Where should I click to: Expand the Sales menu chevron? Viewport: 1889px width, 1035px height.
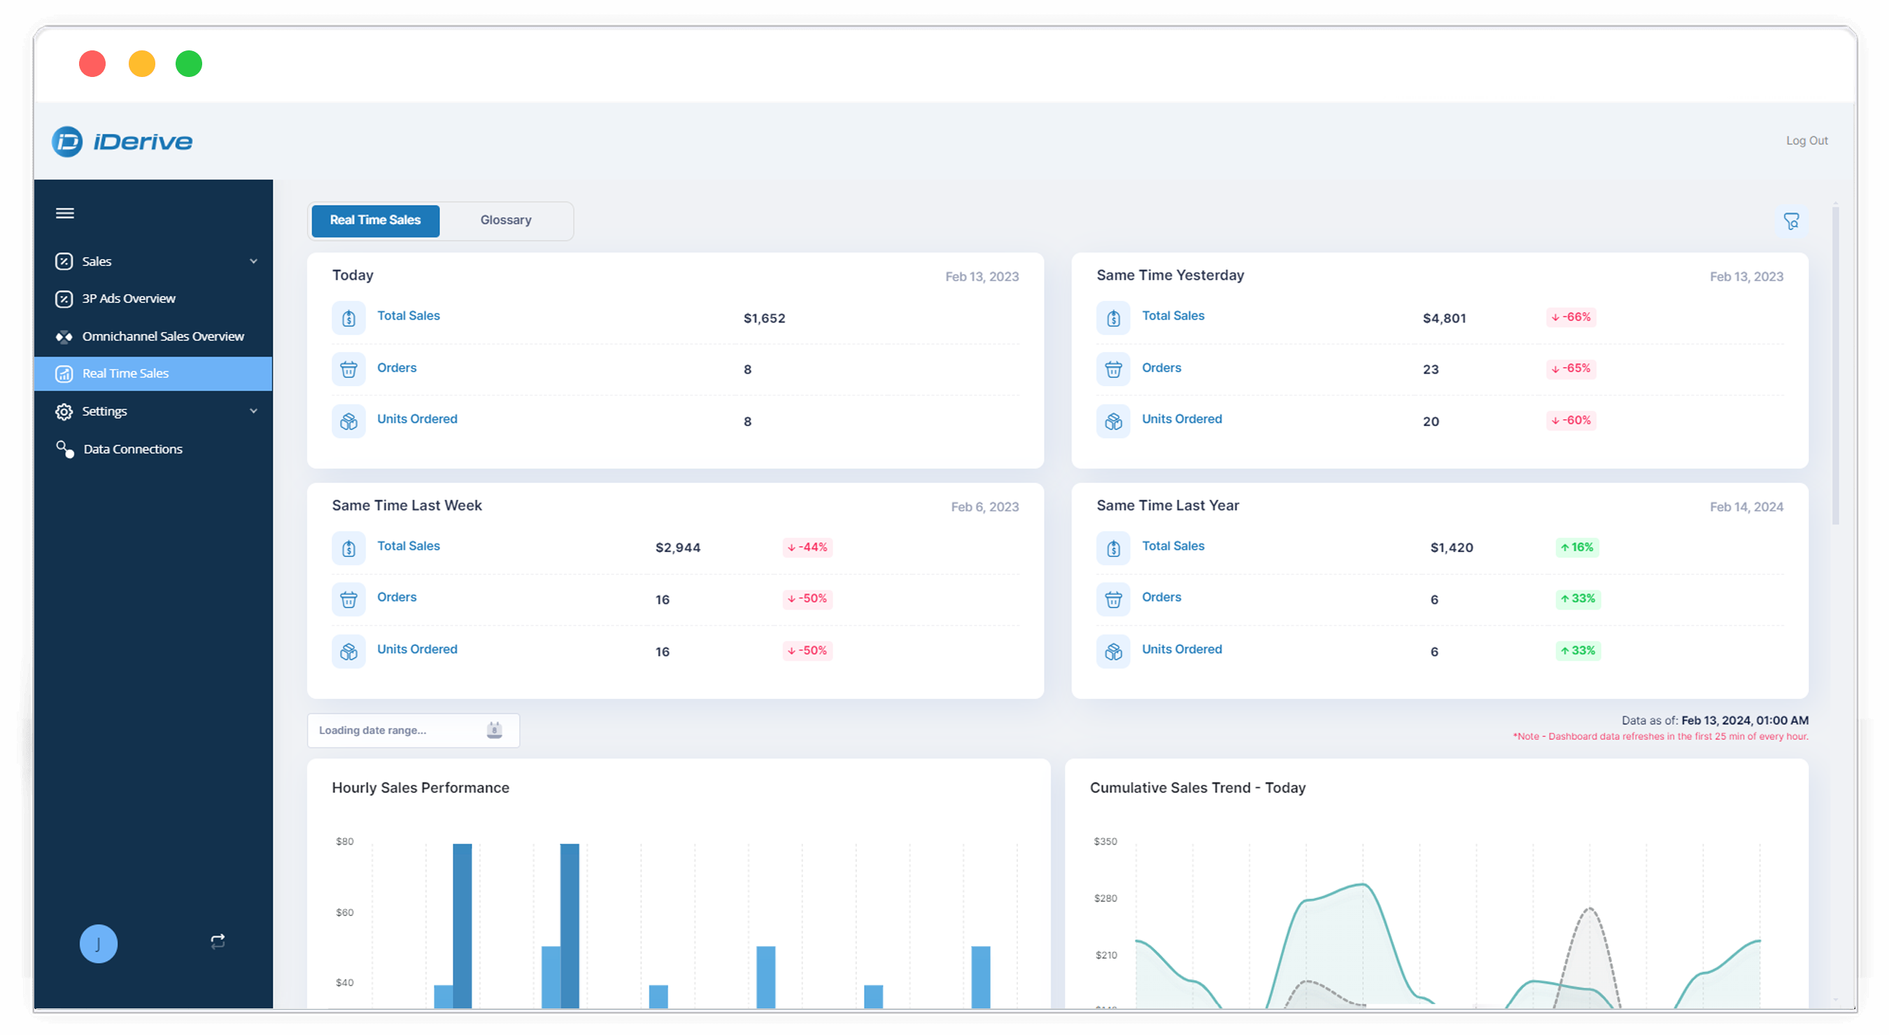tap(254, 261)
